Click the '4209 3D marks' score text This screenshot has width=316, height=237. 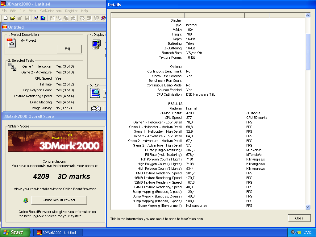click(61, 177)
